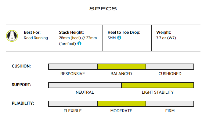
Task: Click the highlighted Balanced cushion segment
Action: tap(121, 67)
